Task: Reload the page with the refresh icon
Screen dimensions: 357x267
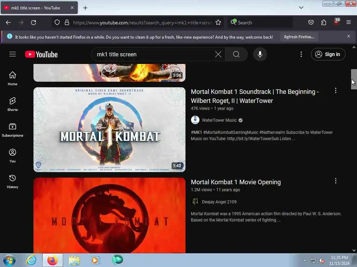Action: tap(33, 23)
